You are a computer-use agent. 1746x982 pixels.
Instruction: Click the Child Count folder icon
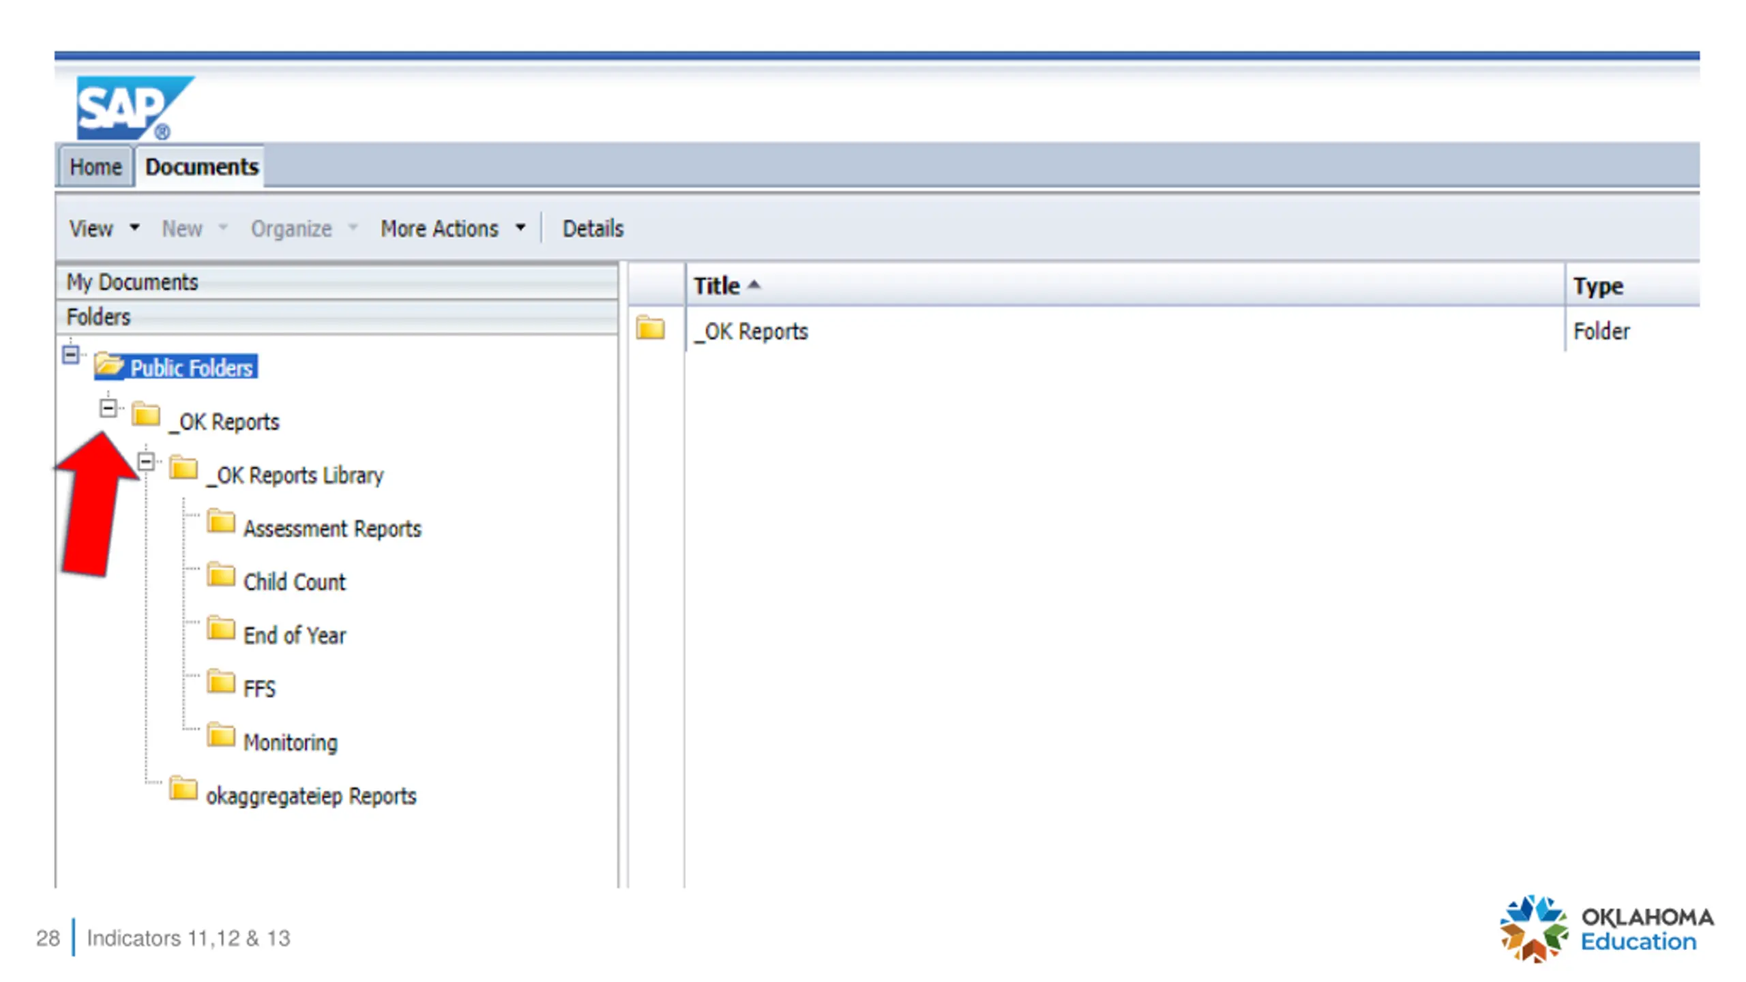[221, 574]
